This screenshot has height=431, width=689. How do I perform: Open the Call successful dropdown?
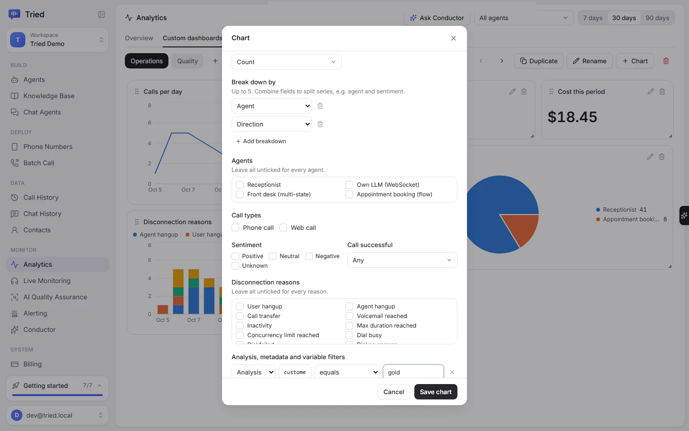(x=402, y=260)
